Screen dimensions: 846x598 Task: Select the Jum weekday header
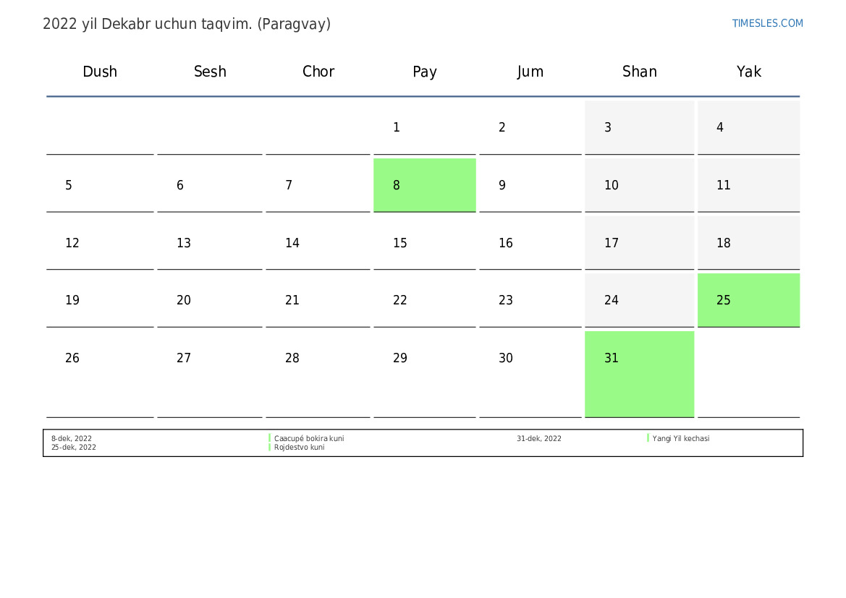click(530, 72)
